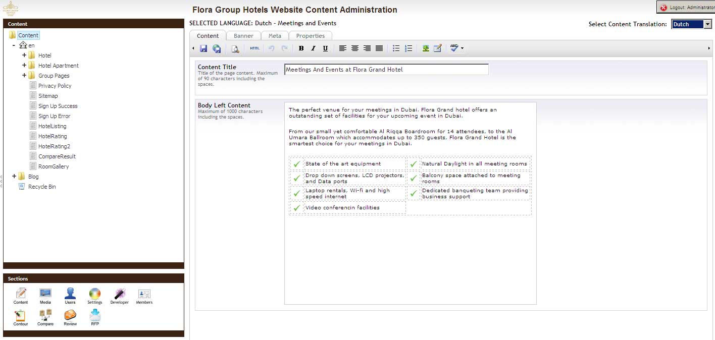Open the Developer section
Image resolution: width=715 pixels, height=340 pixels.
pyautogui.click(x=120, y=296)
